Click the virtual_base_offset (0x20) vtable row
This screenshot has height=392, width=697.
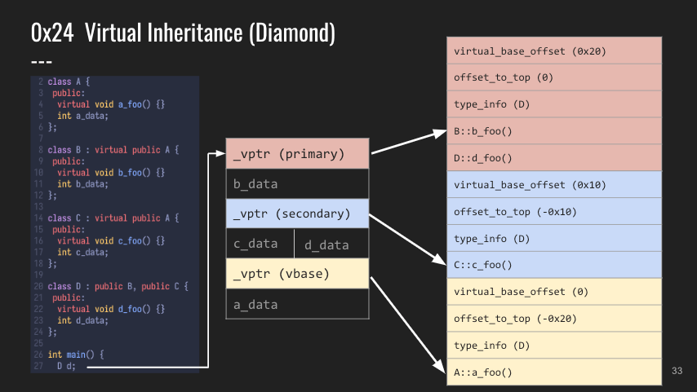pyautogui.click(x=554, y=51)
